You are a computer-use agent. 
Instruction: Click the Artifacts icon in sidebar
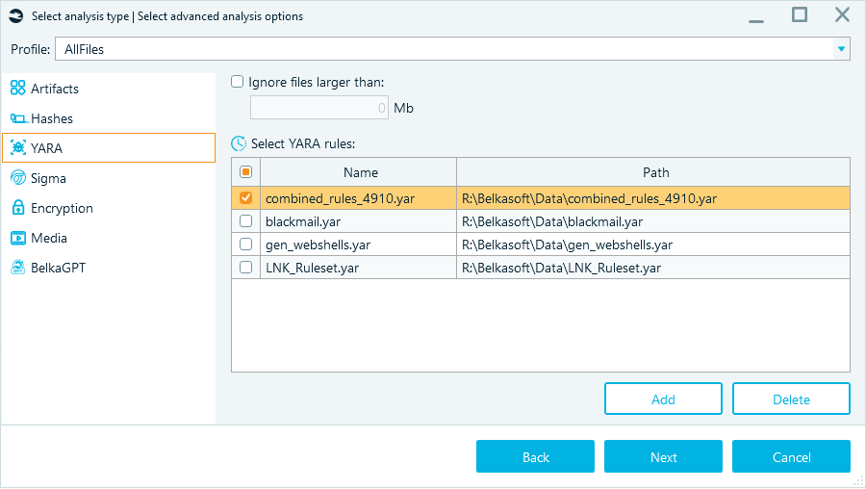(x=17, y=88)
